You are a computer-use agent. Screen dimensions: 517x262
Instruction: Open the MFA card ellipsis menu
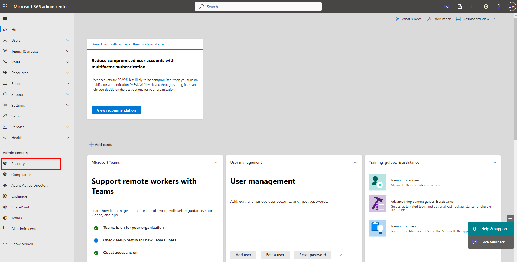(x=197, y=44)
